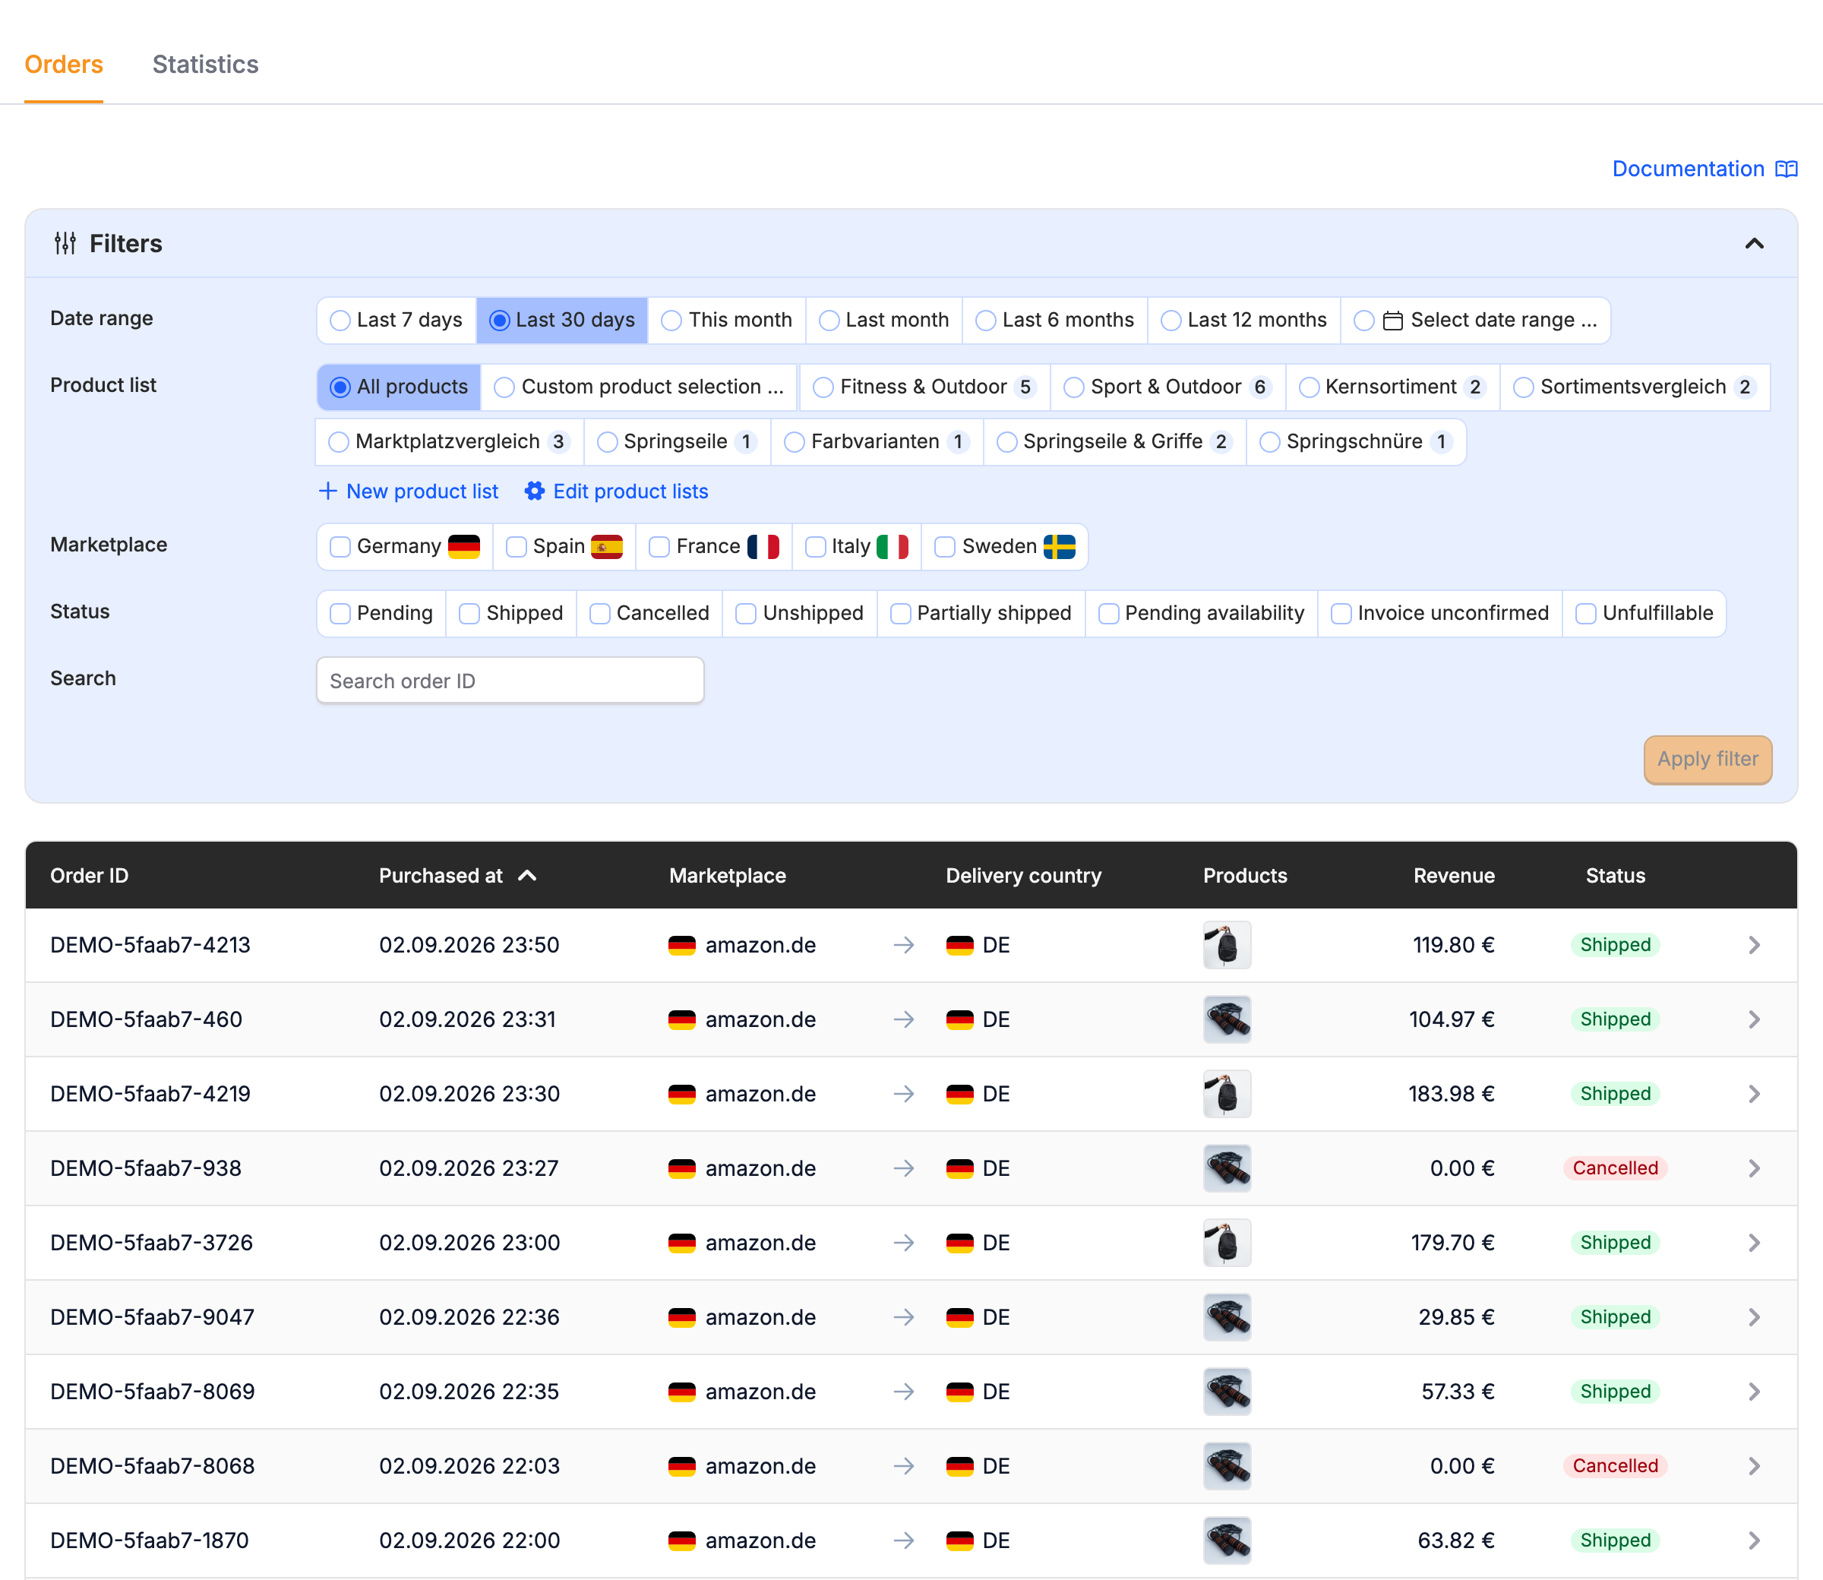Click the Apply filter button
The width and height of the screenshot is (1823, 1580).
tap(1708, 759)
